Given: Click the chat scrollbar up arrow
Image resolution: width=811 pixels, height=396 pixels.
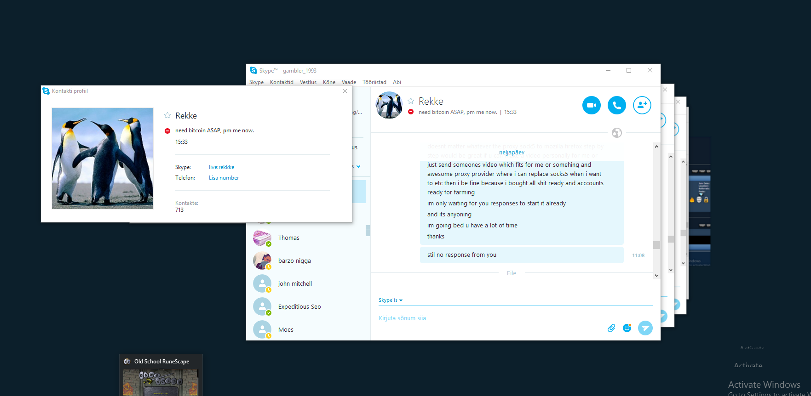Looking at the screenshot, I should (656, 147).
